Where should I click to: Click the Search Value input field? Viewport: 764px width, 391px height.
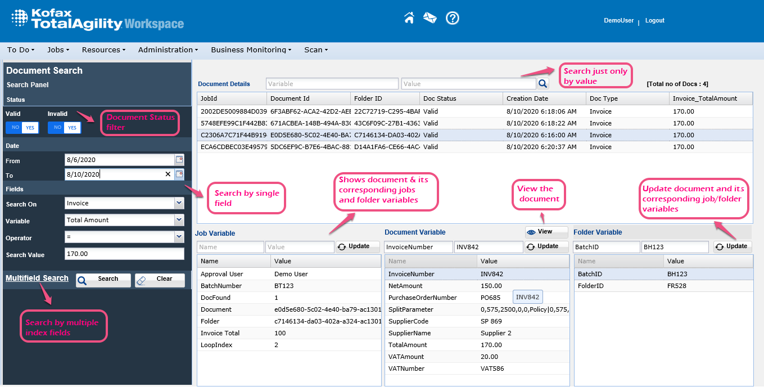(124, 254)
